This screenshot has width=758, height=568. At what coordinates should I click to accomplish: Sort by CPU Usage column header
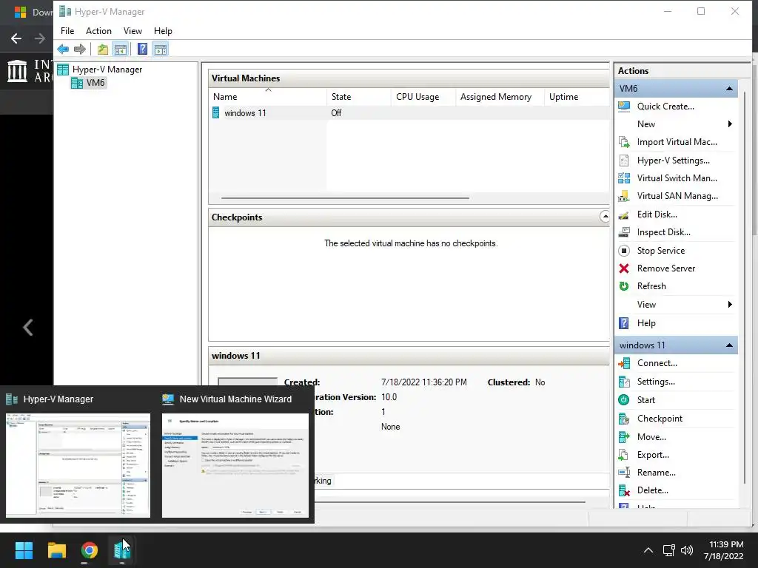(x=423, y=97)
